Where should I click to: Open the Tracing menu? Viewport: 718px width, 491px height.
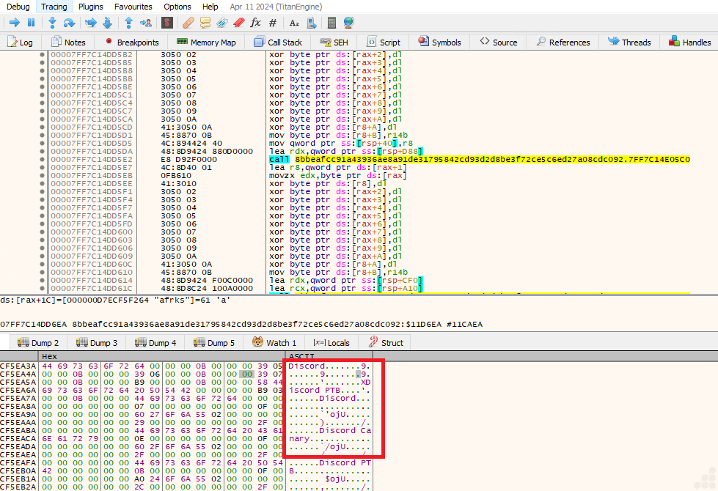[54, 7]
